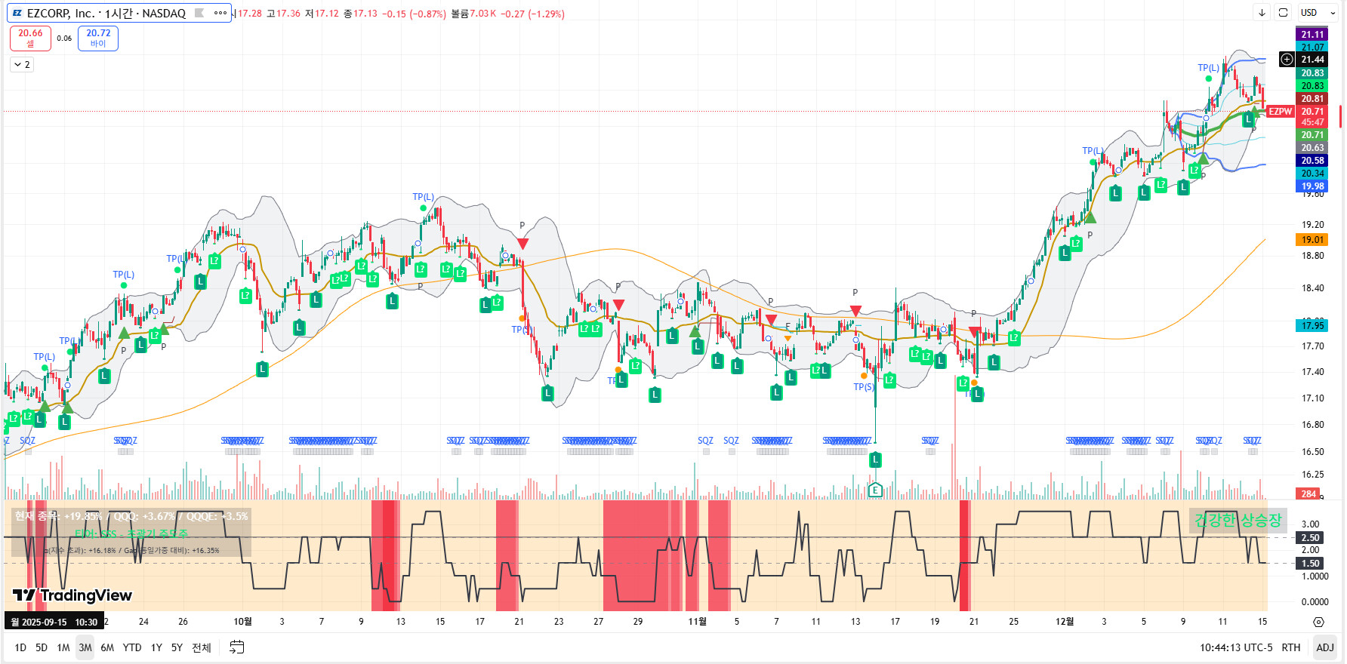Select the 1D time range
Screen dimensions: 1347x664
coord(20,647)
